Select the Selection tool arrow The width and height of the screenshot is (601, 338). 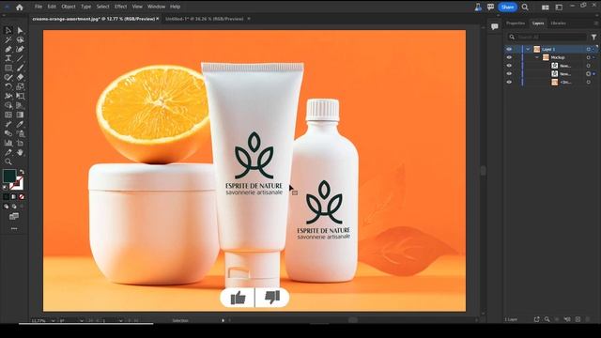point(8,30)
